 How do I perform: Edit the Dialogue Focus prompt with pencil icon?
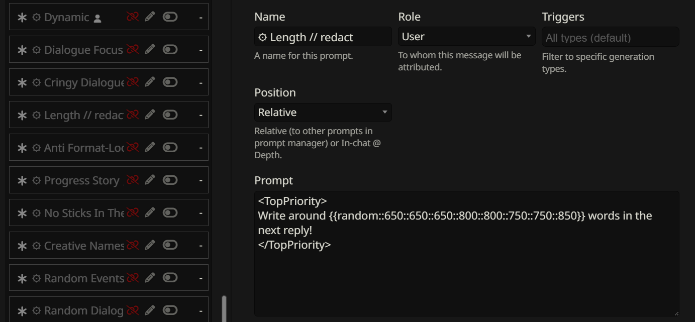pos(150,49)
